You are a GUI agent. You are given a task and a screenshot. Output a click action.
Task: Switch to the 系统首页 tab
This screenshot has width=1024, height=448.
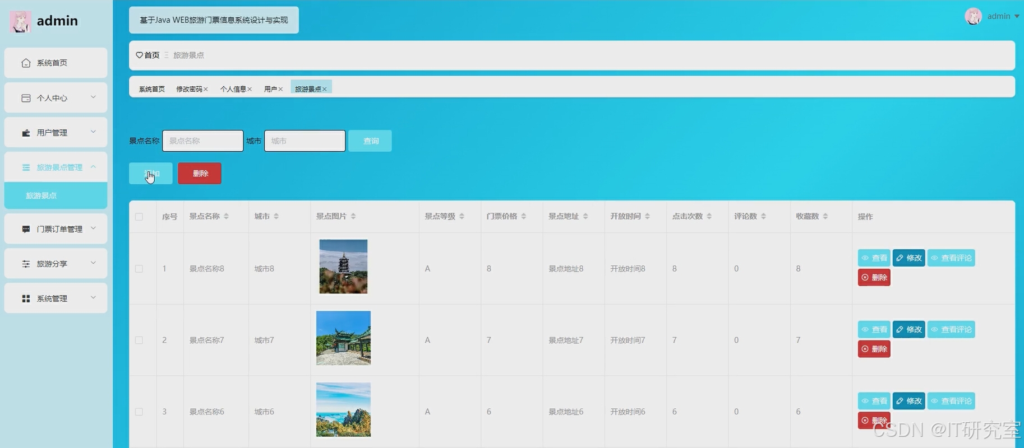pos(152,89)
